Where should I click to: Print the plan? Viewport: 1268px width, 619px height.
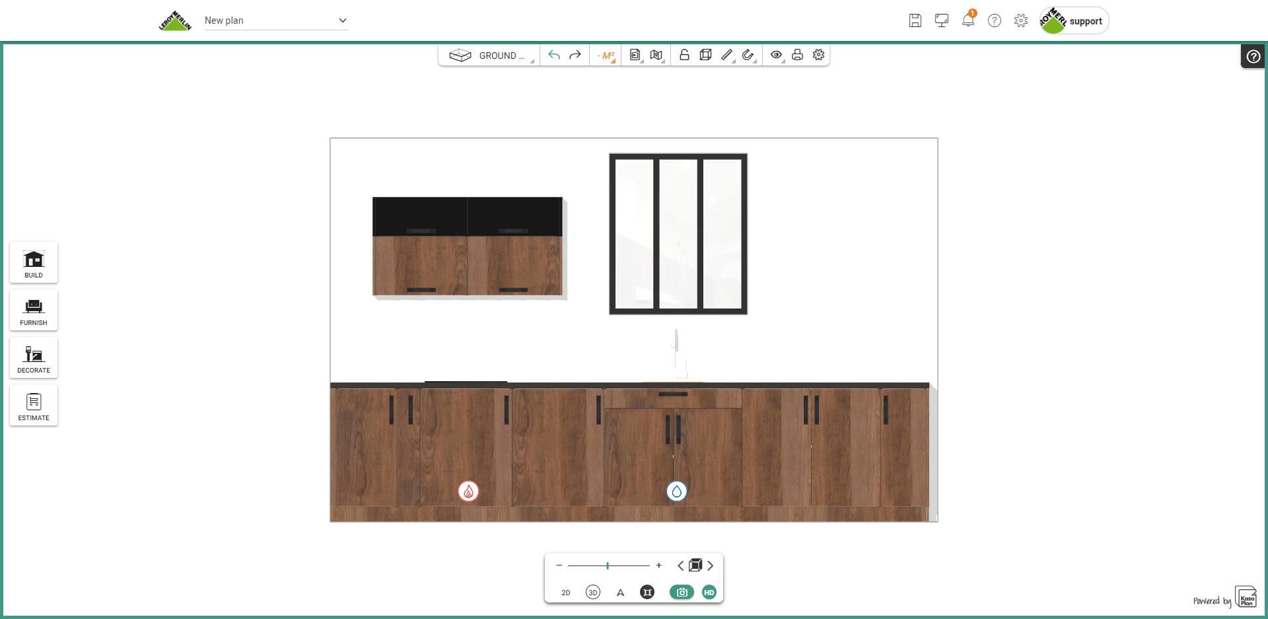798,55
